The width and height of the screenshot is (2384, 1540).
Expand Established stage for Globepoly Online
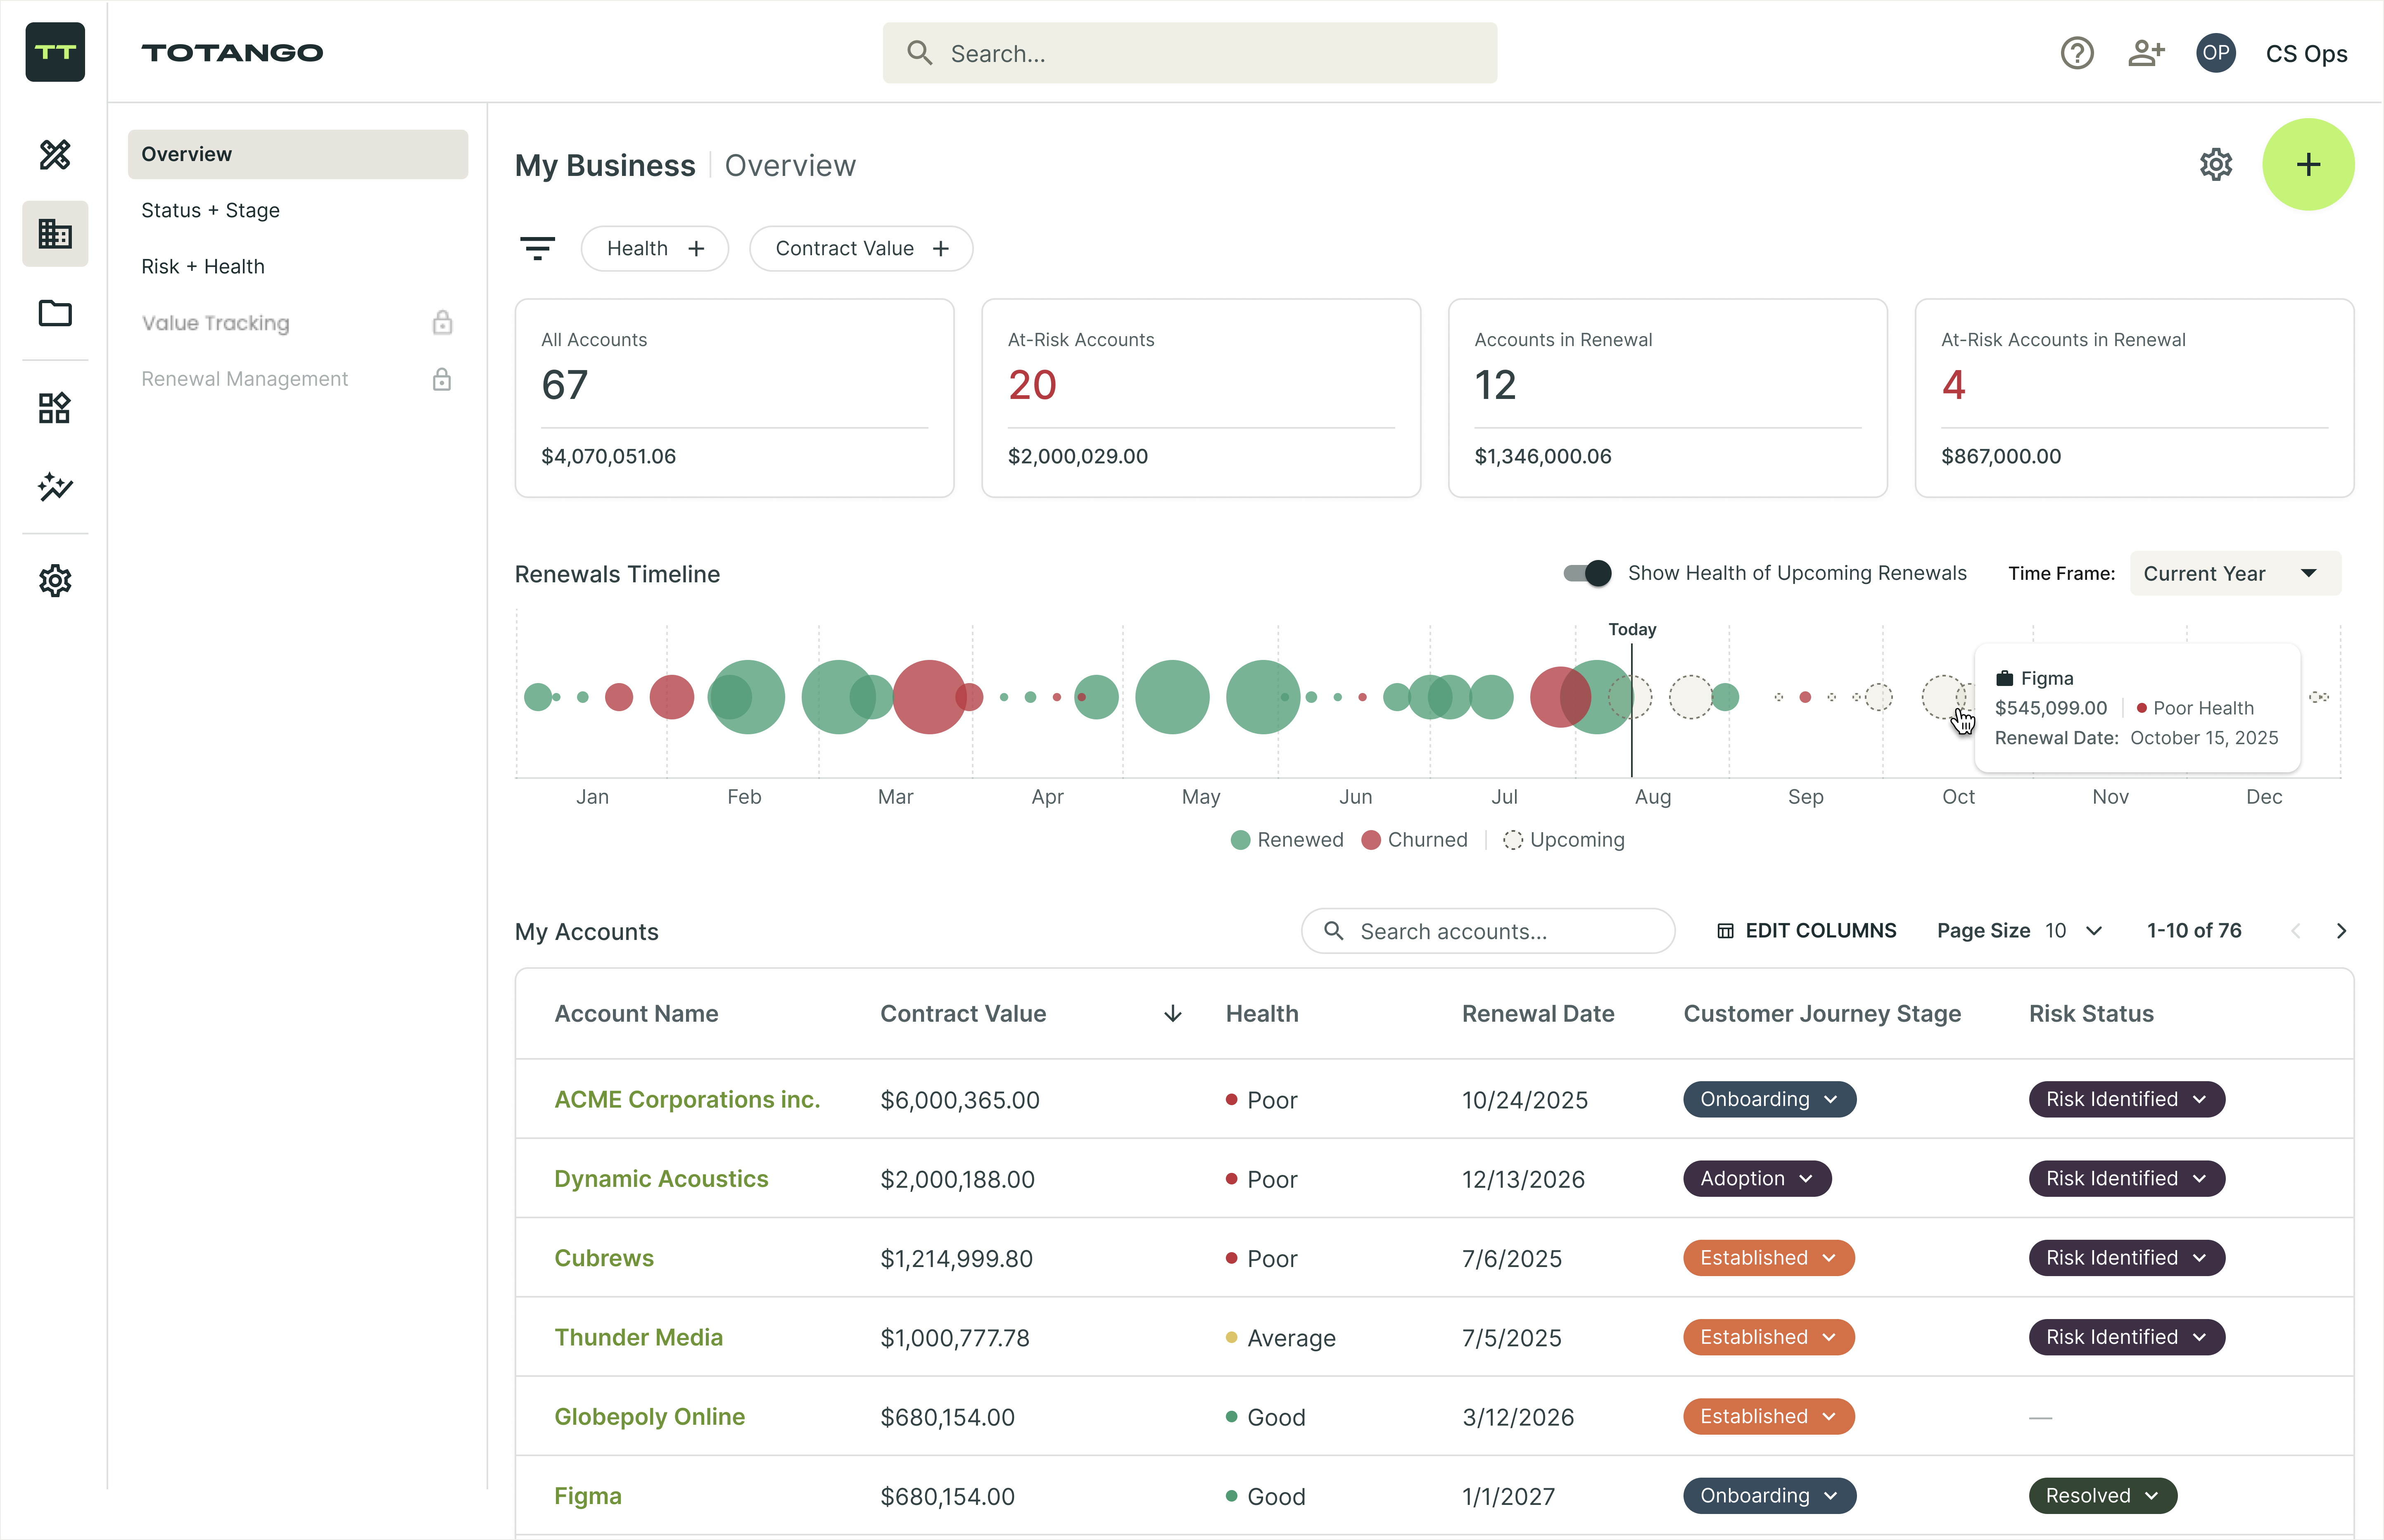pyautogui.click(x=1768, y=1416)
